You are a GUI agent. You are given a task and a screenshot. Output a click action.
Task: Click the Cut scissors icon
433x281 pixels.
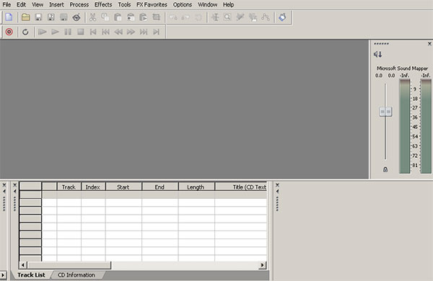92,17
